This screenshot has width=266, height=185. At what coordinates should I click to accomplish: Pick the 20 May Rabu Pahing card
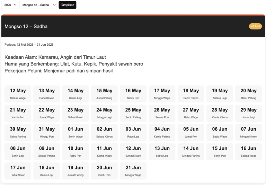[x=248, y=94]
